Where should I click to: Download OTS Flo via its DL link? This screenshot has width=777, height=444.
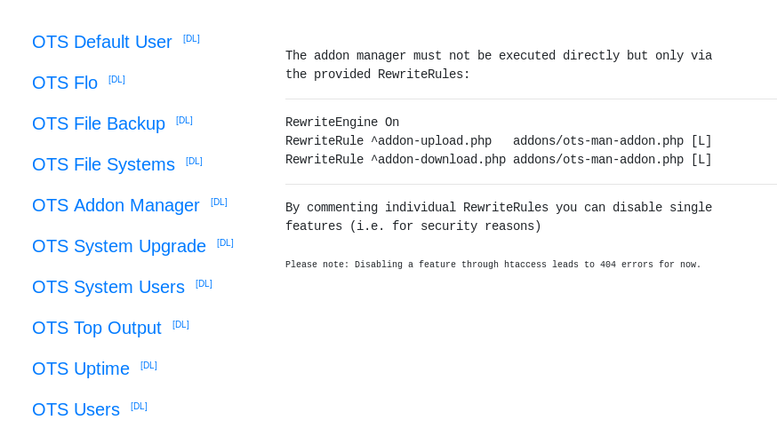[x=116, y=80]
